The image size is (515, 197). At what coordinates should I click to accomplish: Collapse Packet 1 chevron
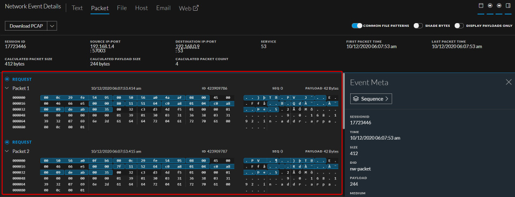(x=7, y=88)
